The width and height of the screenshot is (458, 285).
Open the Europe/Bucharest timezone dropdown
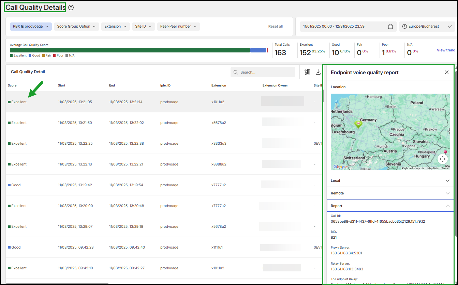coord(427,27)
